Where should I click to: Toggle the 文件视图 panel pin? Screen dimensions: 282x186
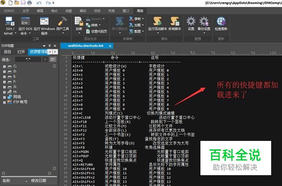49,46
